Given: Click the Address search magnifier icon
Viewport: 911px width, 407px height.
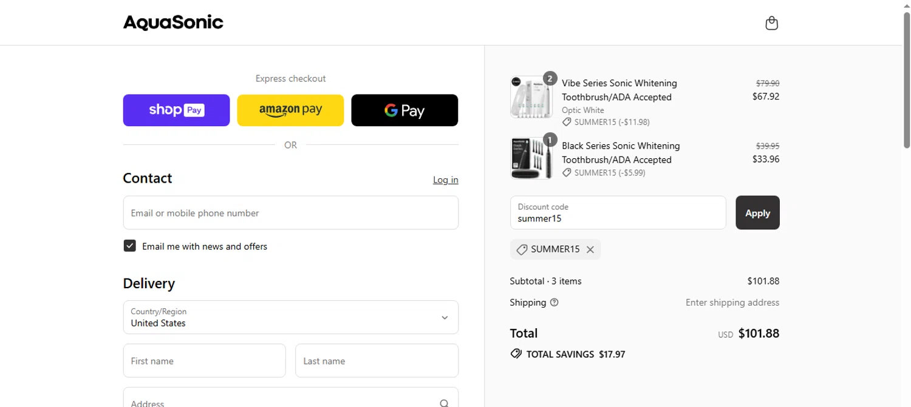Looking at the screenshot, I should pyautogui.click(x=445, y=403).
